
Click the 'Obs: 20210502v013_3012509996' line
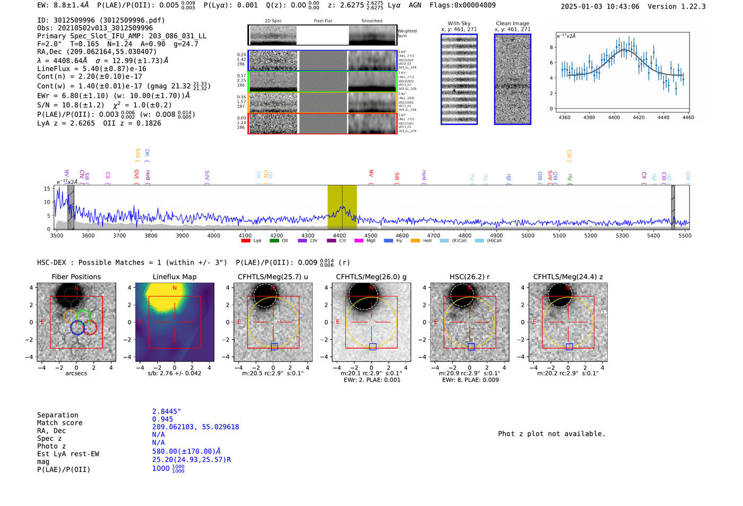pyautogui.click(x=95, y=28)
